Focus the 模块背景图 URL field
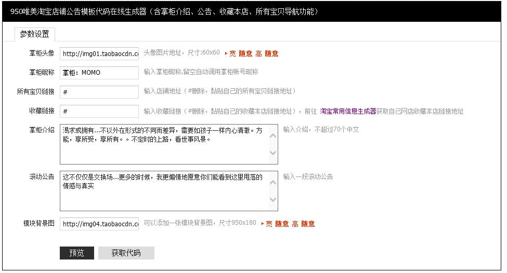 [x=99, y=224]
